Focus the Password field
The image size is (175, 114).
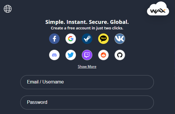click(87, 102)
